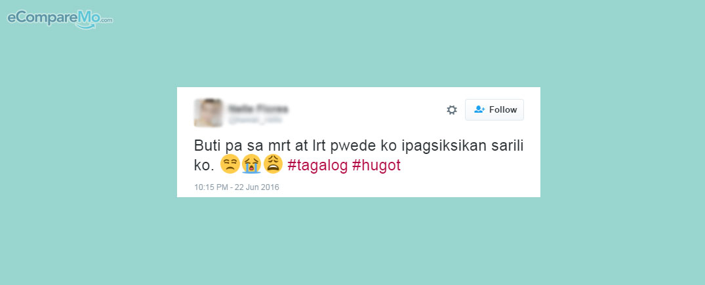The image size is (705, 285).
Task: Open the blurred profile avatar picture
Action: pyautogui.click(x=209, y=113)
